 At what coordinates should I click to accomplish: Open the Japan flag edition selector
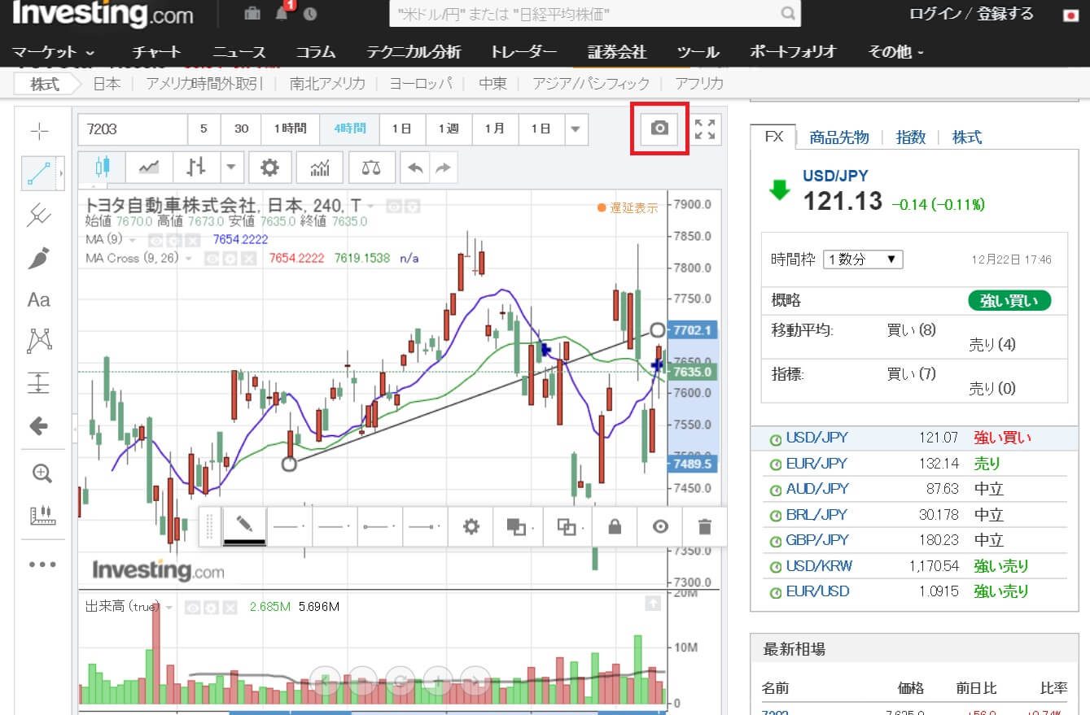point(1070,15)
